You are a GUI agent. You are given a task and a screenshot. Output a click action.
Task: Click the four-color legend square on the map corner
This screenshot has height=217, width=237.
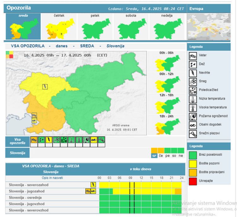[x=9, y=55]
